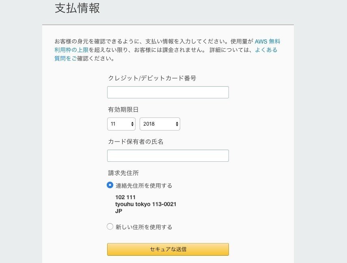Click the tyouhu tokyo 113-0021 address line
The height and width of the screenshot is (263, 347).
tap(146, 204)
